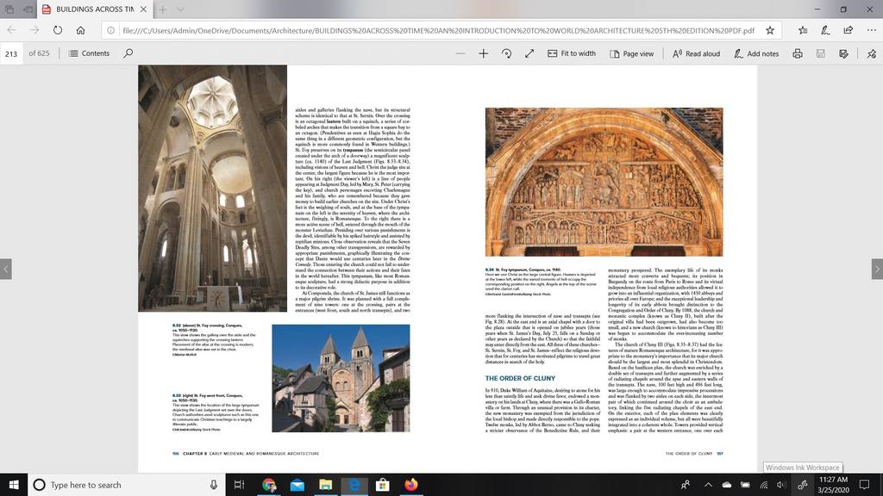Click the Type here to search box

pos(126,485)
